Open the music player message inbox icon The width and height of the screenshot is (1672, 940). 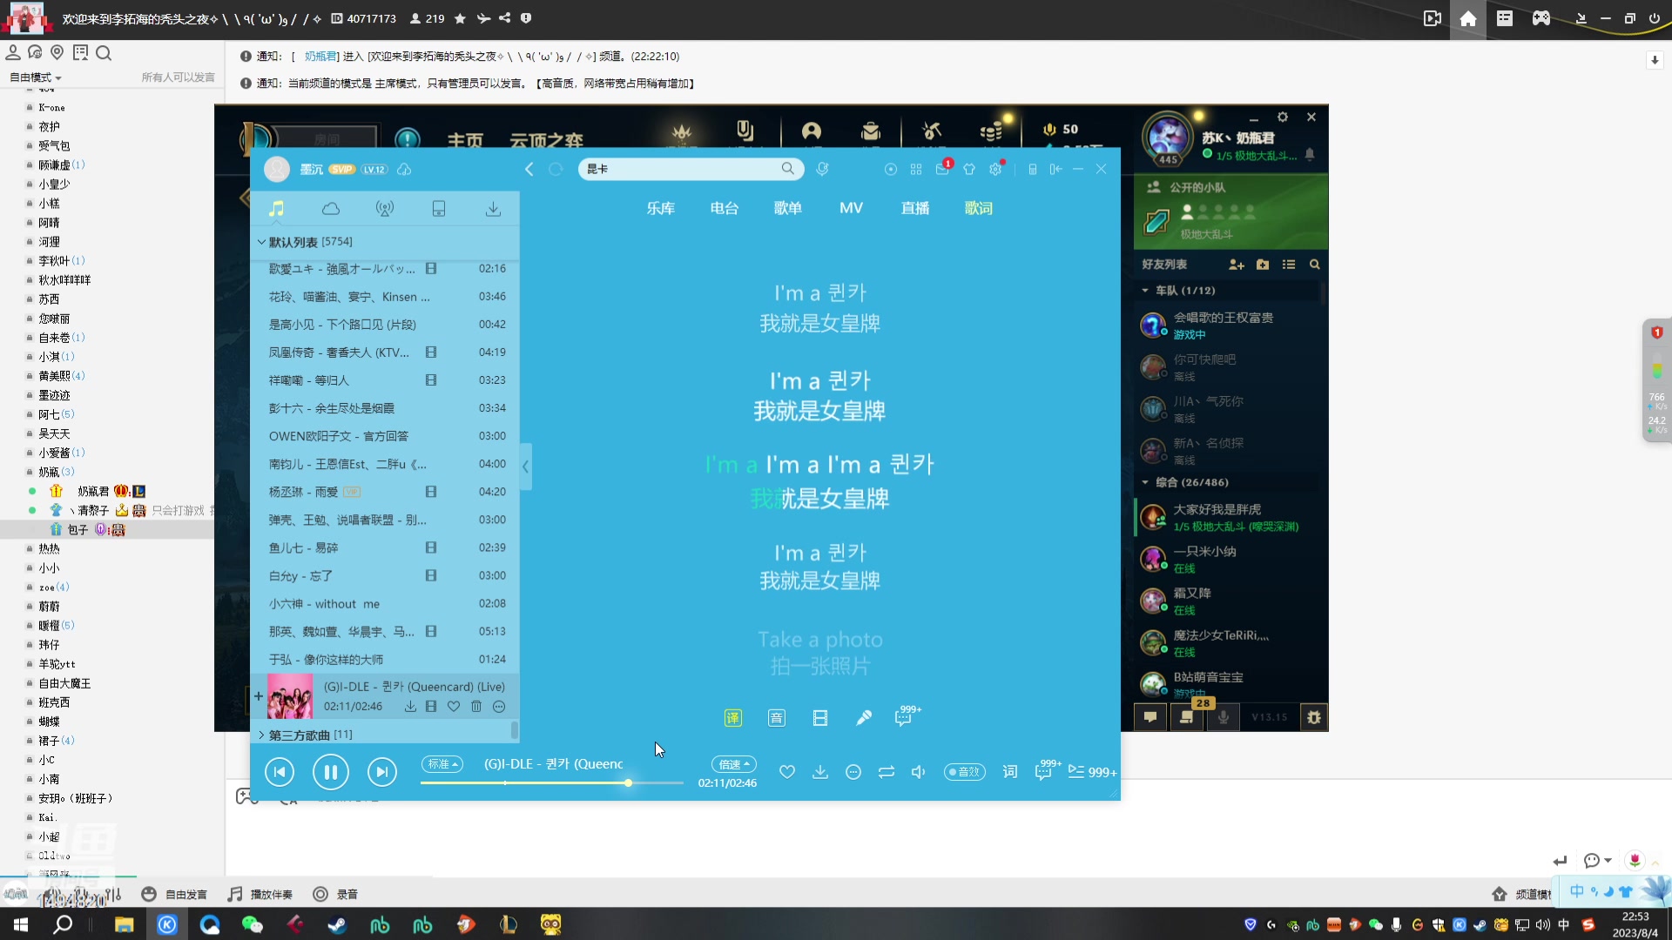943,169
